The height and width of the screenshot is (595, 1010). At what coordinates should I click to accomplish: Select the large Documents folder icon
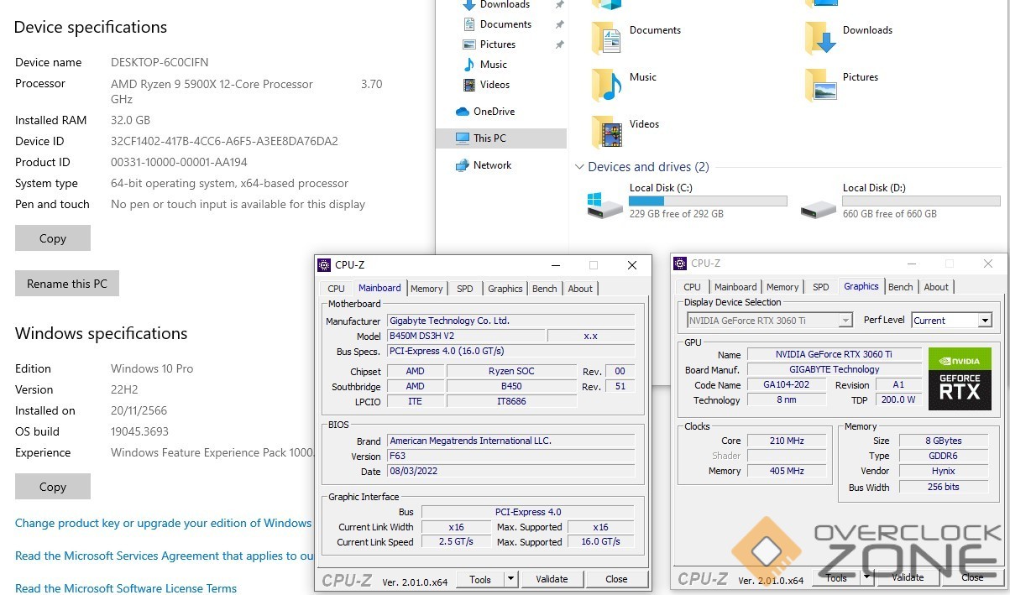point(607,37)
